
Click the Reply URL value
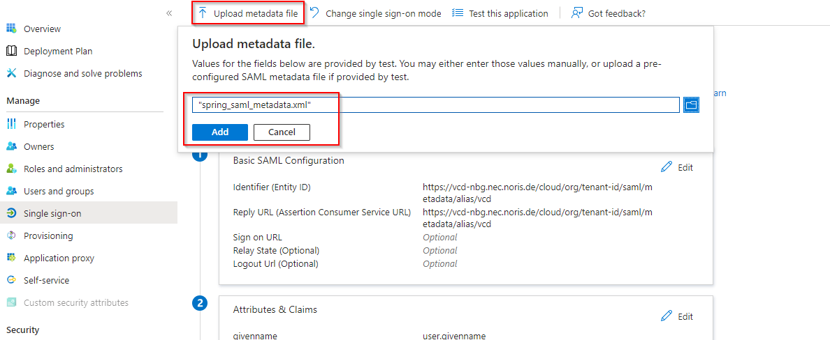coord(538,218)
